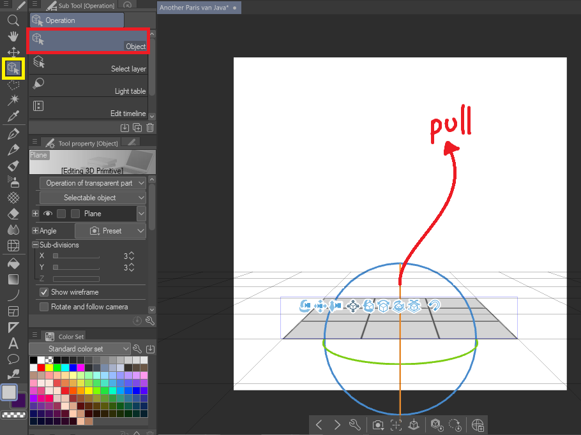Adjust the X sub-divisions slider
The width and height of the screenshot is (581, 435).
tap(77, 256)
